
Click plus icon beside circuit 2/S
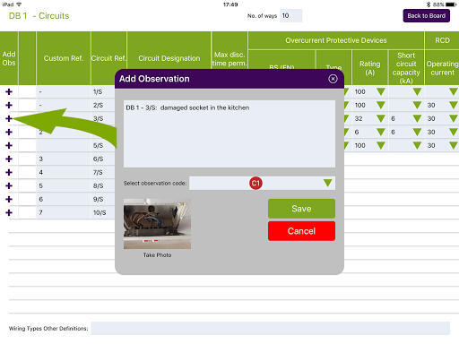point(9,105)
